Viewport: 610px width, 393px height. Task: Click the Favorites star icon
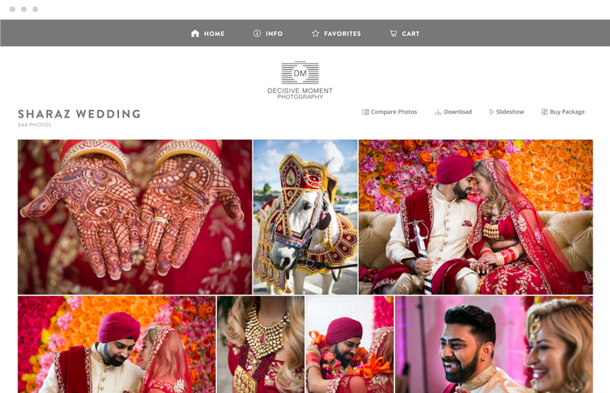(x=316, y=34)
